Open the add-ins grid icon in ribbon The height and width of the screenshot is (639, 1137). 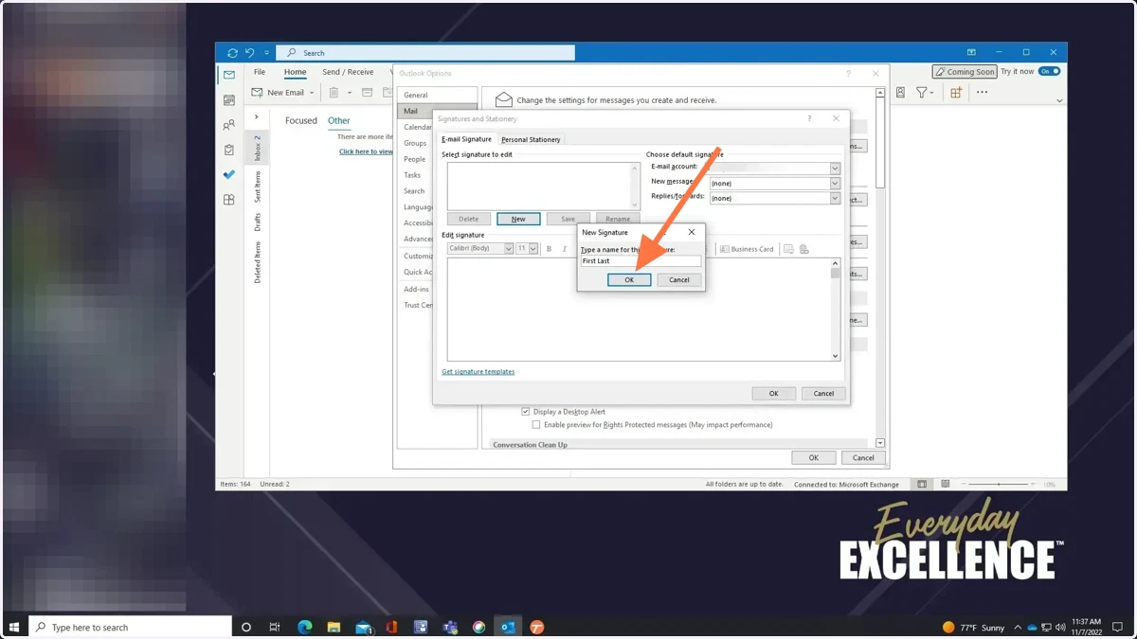click(x=955, y=93)
